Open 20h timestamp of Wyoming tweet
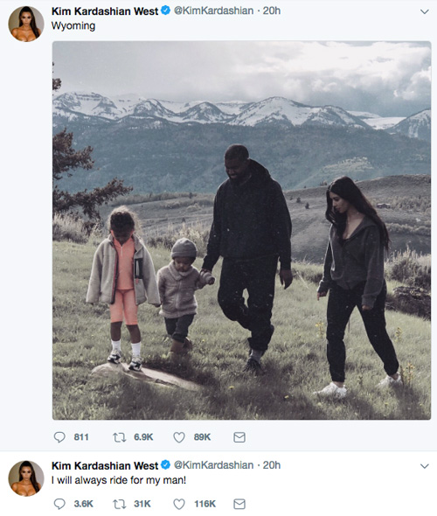 (x=272, y=10)
